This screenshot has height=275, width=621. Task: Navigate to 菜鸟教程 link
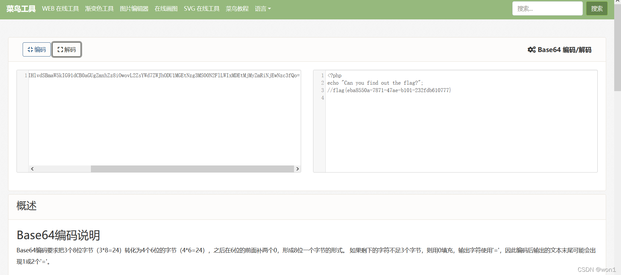pyautogui.click(x=237, y=9)
